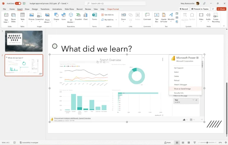Select slide 1 thumbnail

click(24, 41)
